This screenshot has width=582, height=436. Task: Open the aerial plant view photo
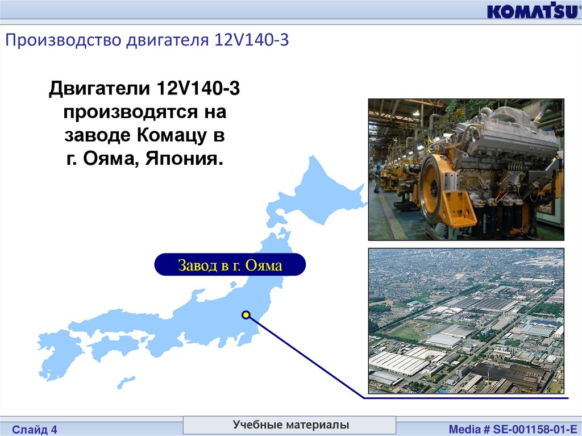pyautogui.click(x=466, y=321)
